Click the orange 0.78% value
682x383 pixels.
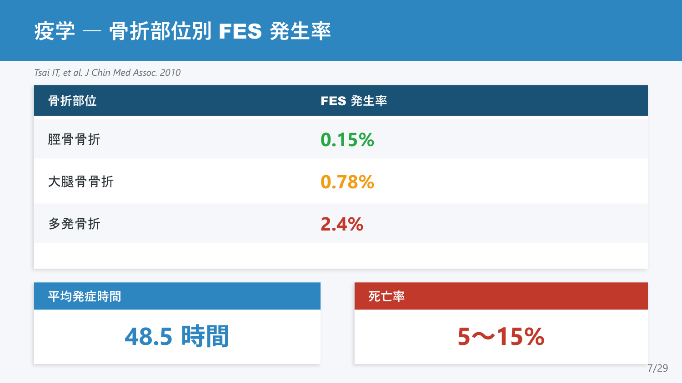[x=347, y=182]
